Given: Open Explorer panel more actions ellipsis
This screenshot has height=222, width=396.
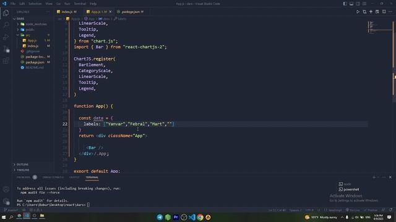Looking at the screenshot, I should tap(48, 12).
